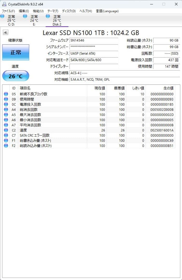Select the 使用時間 attribute row in table
Screen dimensions: 182x280
point(89,99)
